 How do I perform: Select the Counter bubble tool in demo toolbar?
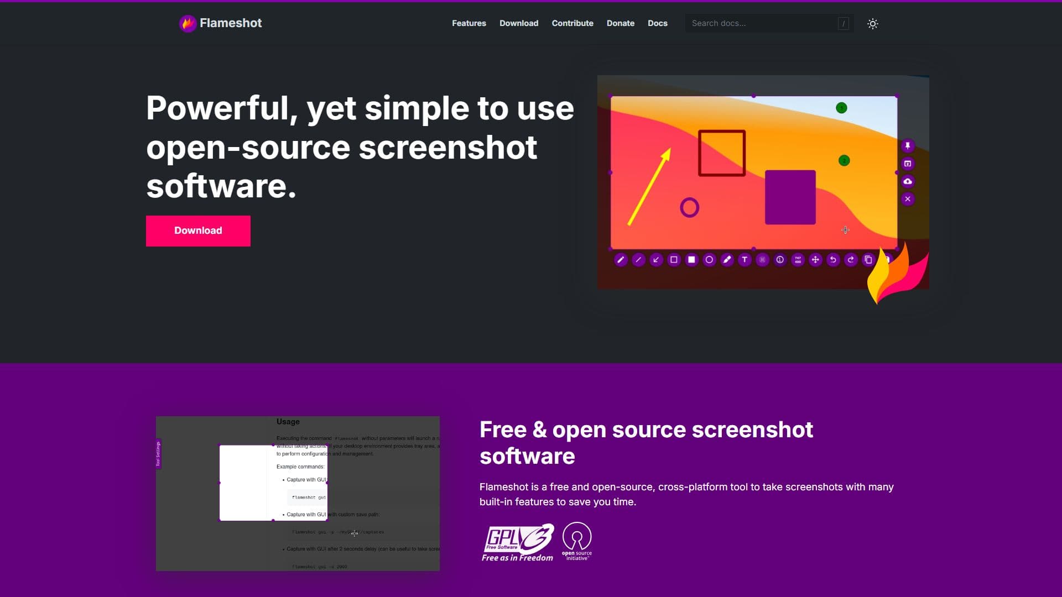(780, 260)
